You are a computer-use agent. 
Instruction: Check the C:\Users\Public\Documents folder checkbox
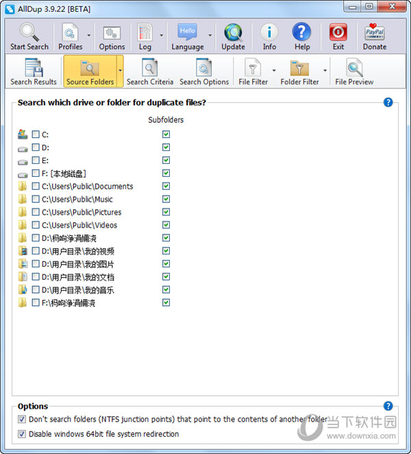pyautogui.click(x=36, y=186)
